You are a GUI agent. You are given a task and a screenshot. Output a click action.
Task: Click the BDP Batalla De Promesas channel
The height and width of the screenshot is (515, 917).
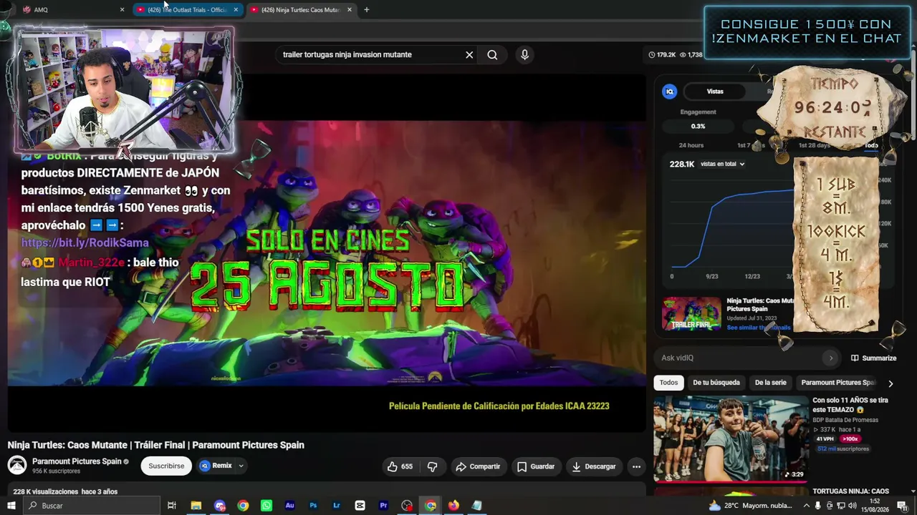(x=845, y=420)
